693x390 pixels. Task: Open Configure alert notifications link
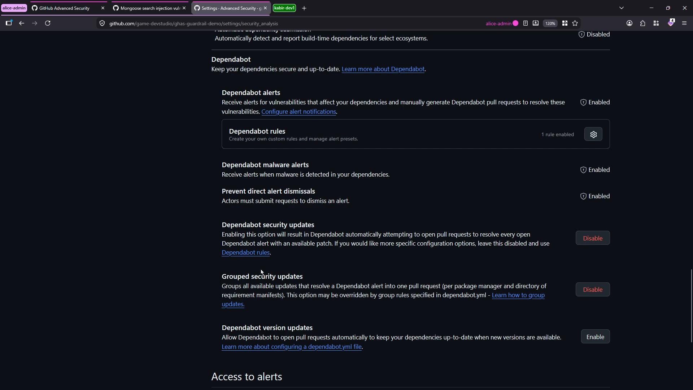coord(298,112)
